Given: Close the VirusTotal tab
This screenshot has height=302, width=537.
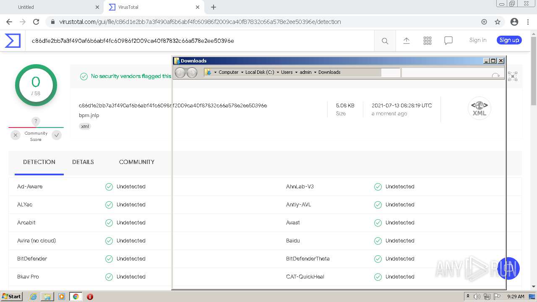Looking at the screenshot, I should pyautogui.click(x=198, y=7).
